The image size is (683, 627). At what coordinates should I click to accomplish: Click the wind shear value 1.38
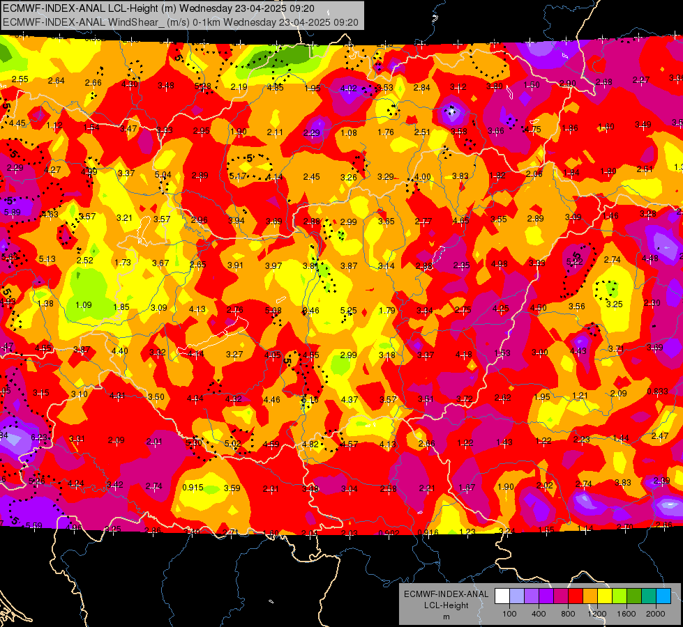click(x=45, y=303)
